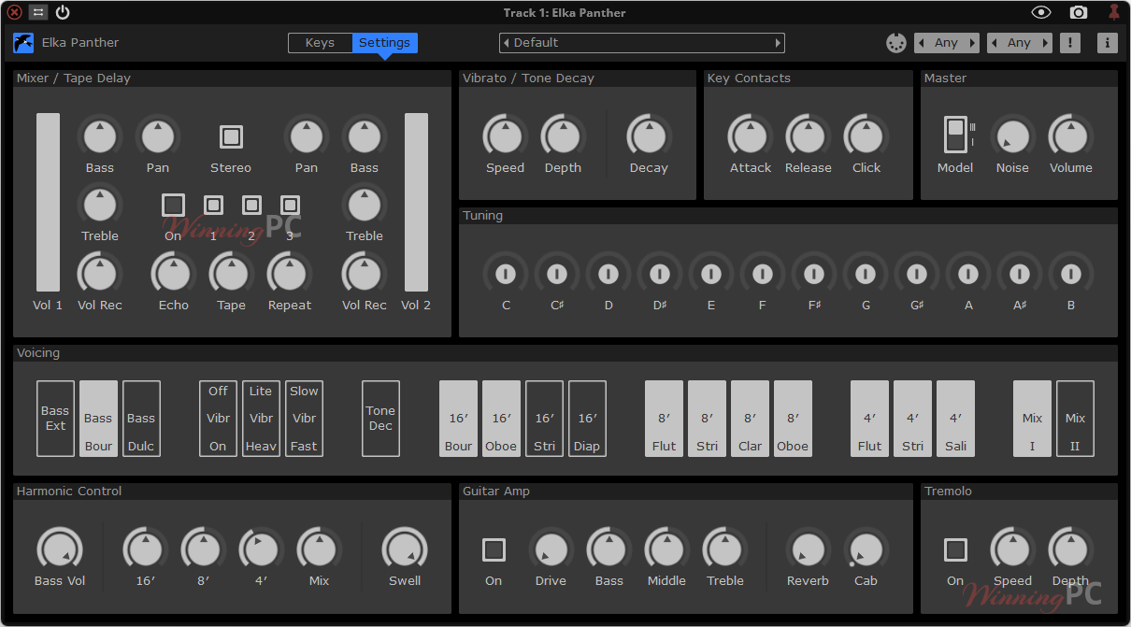Click the Mix II voicing tab
1131x627 pixels.
[1075, 419]
